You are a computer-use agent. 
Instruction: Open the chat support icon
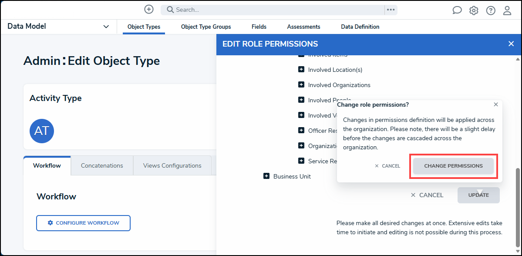457,10
